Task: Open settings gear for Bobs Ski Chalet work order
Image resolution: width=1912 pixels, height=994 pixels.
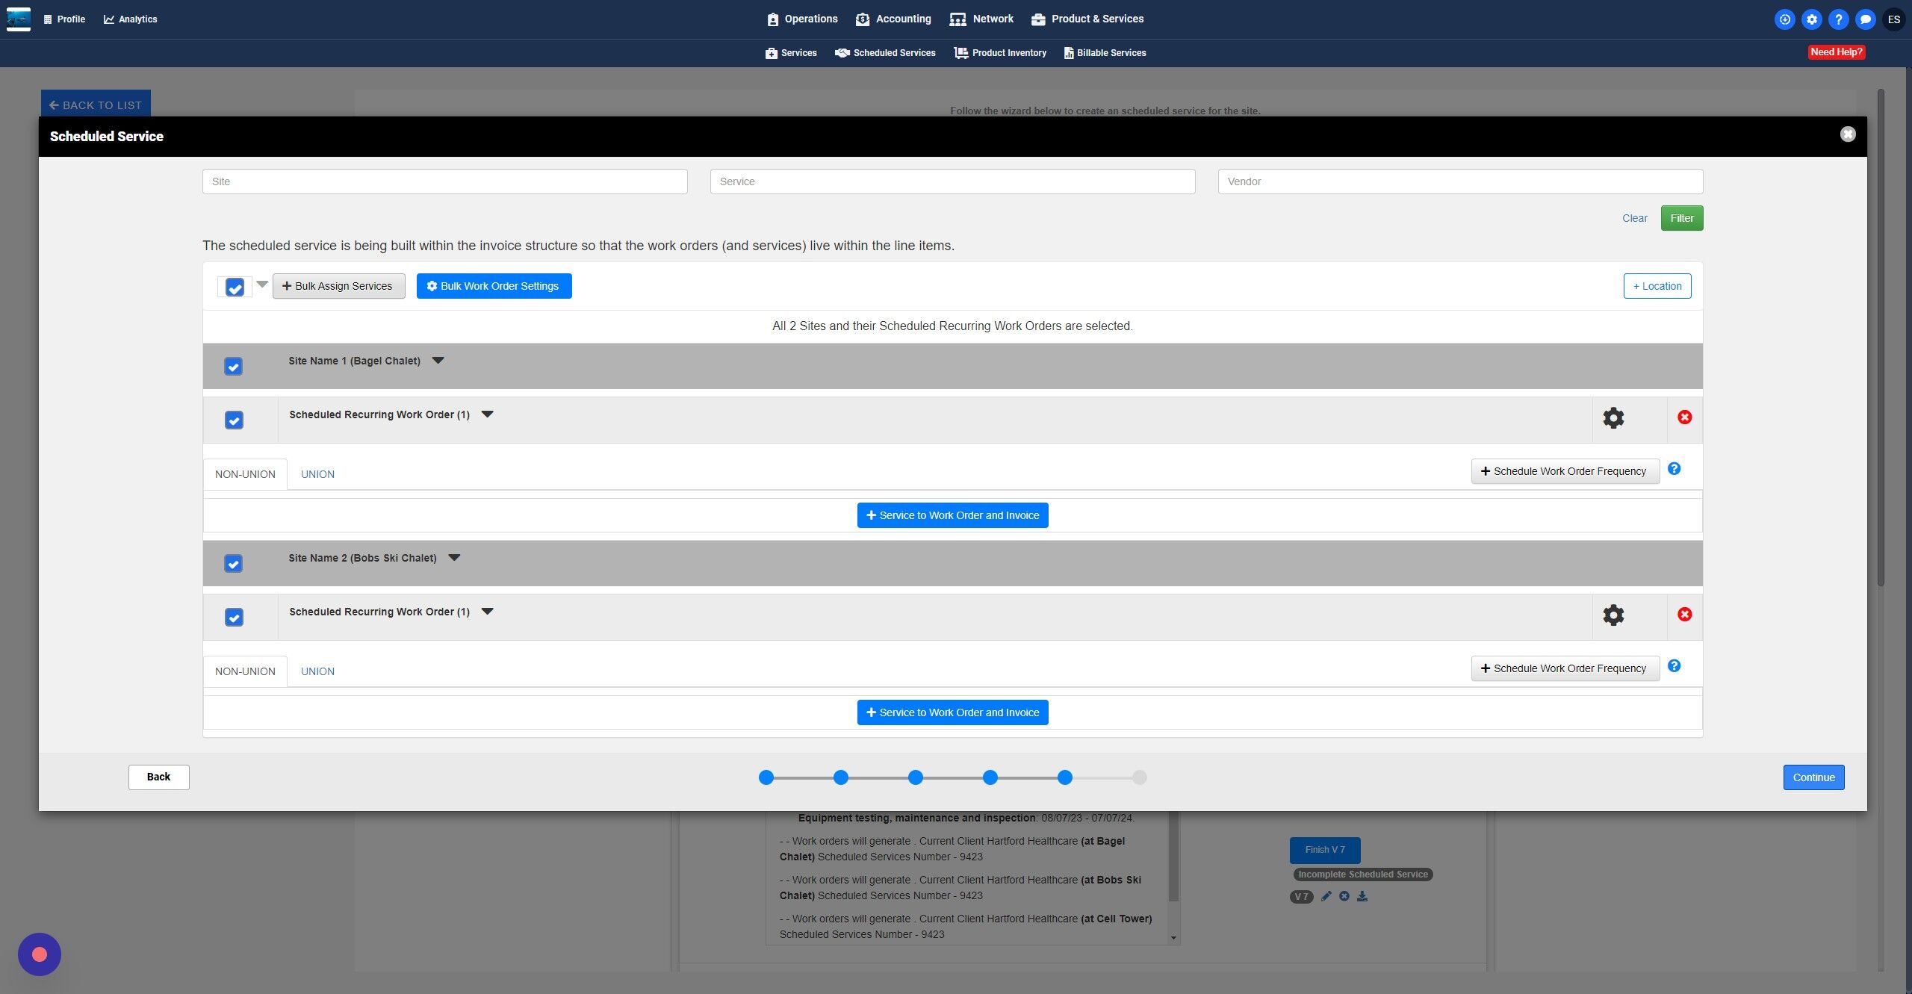Action: (1613, 615)
